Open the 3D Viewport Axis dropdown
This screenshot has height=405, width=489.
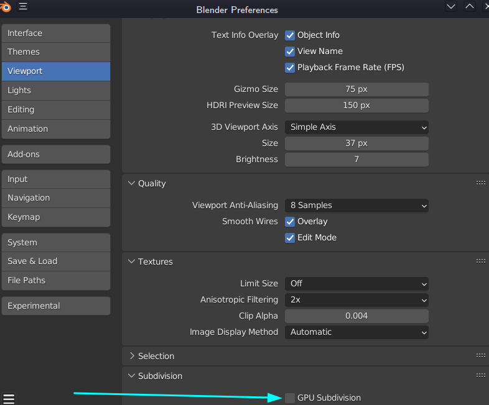click(356, 127)
